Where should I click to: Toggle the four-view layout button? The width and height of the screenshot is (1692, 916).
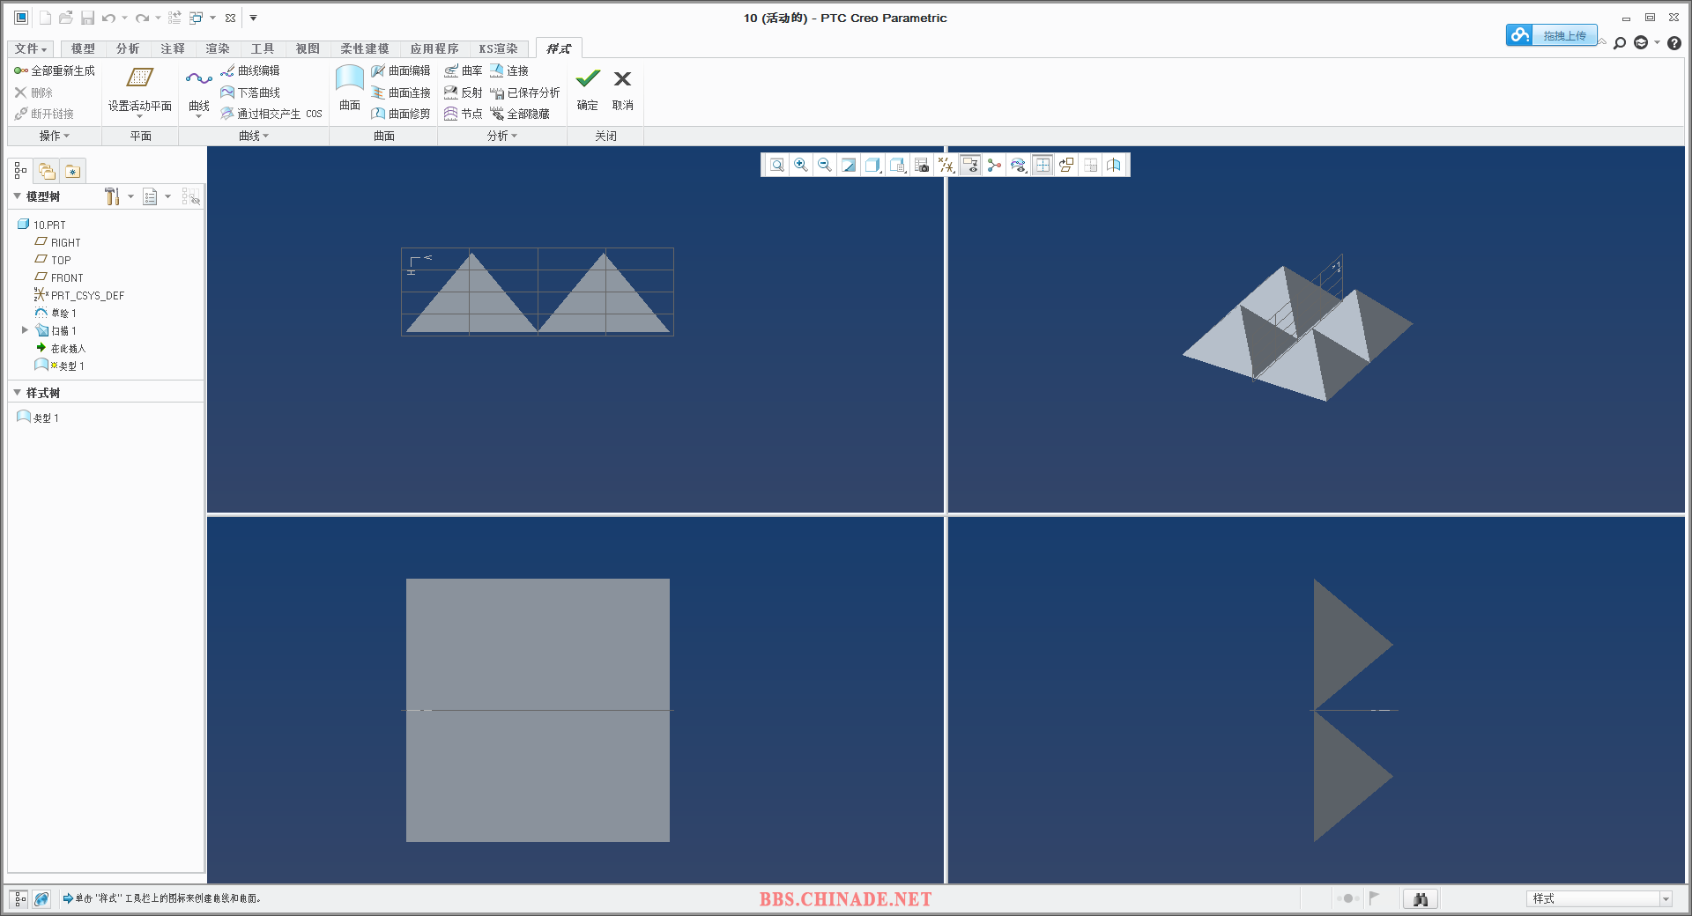[x=1043, y=166]
